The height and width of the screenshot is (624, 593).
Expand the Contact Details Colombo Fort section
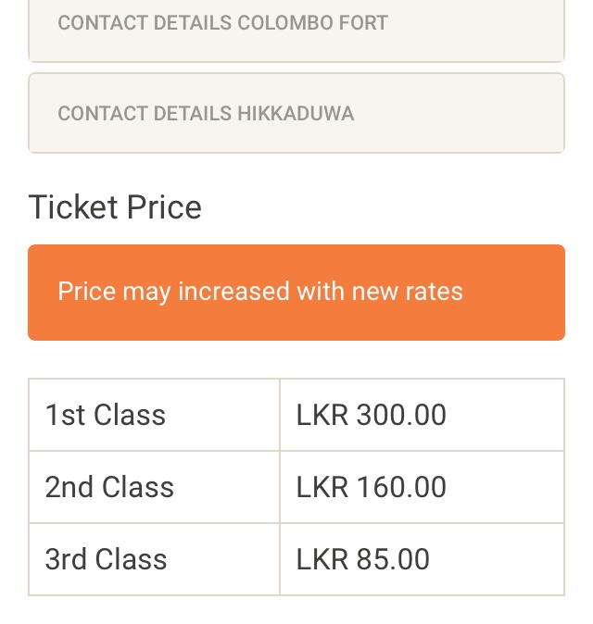(x=222, y=23)
